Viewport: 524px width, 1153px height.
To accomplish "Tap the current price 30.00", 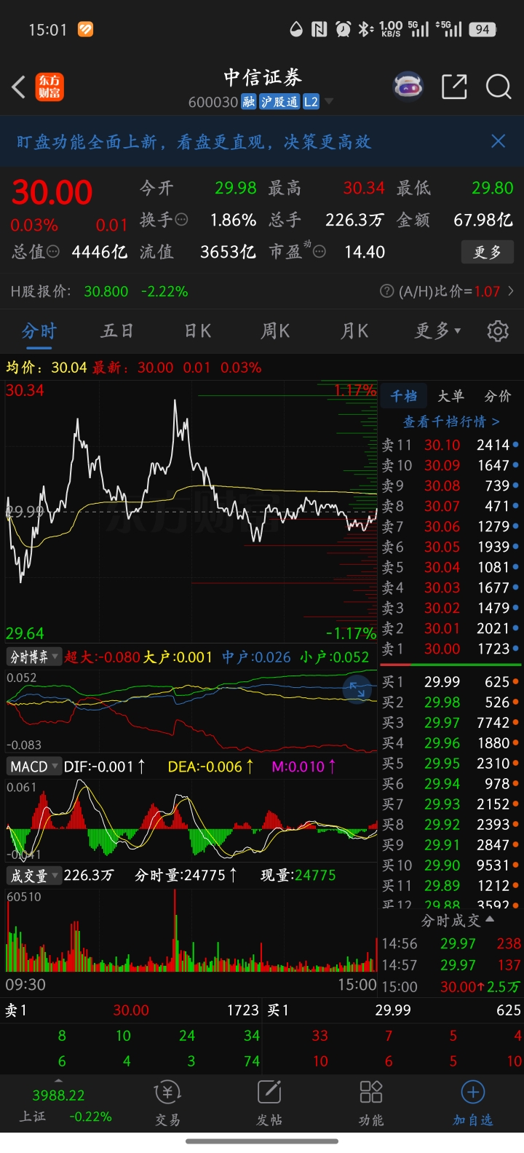I will [52, 193].
